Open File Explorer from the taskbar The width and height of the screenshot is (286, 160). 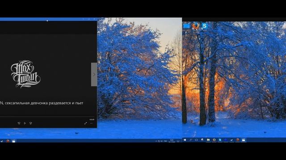(x=208, y=140)
